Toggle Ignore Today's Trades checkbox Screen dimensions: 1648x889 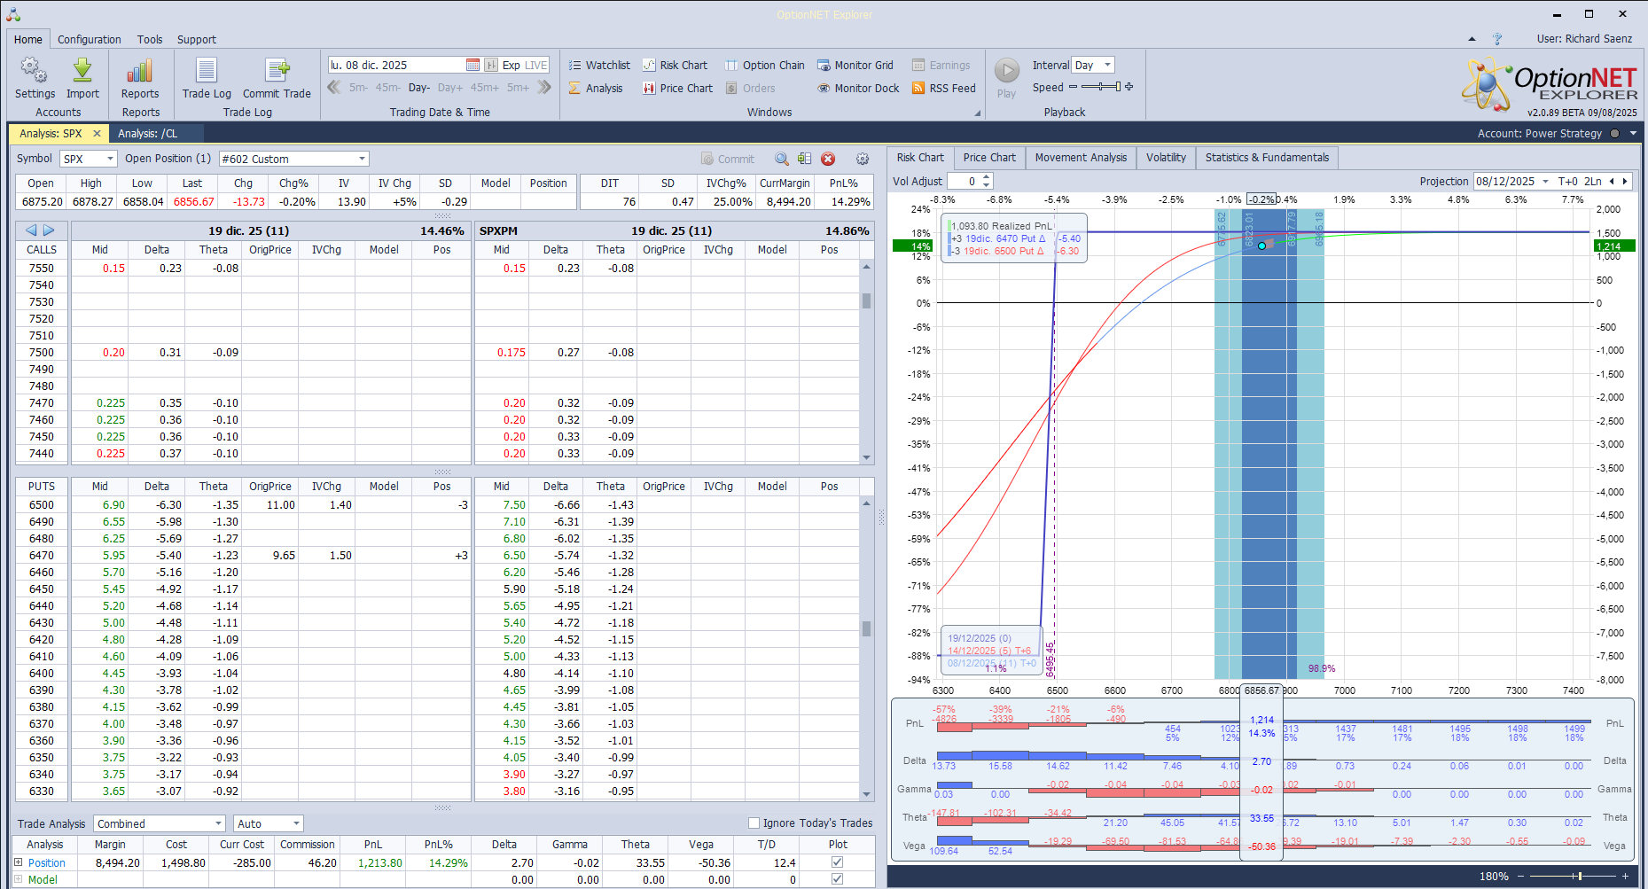[754, 823]
